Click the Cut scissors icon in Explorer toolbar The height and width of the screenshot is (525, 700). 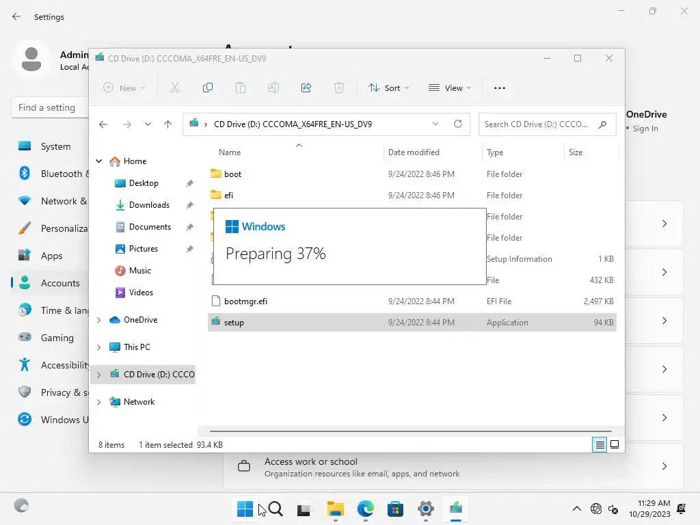(174, 87)
